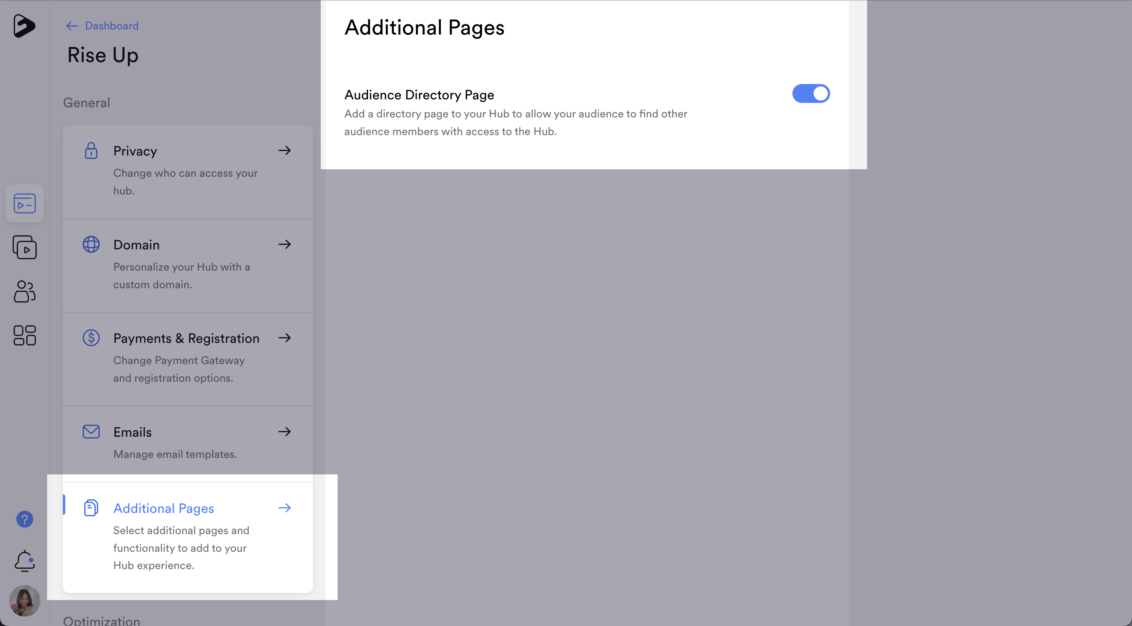Click the back arrow beside Dashboard

[x=72, y=26]
